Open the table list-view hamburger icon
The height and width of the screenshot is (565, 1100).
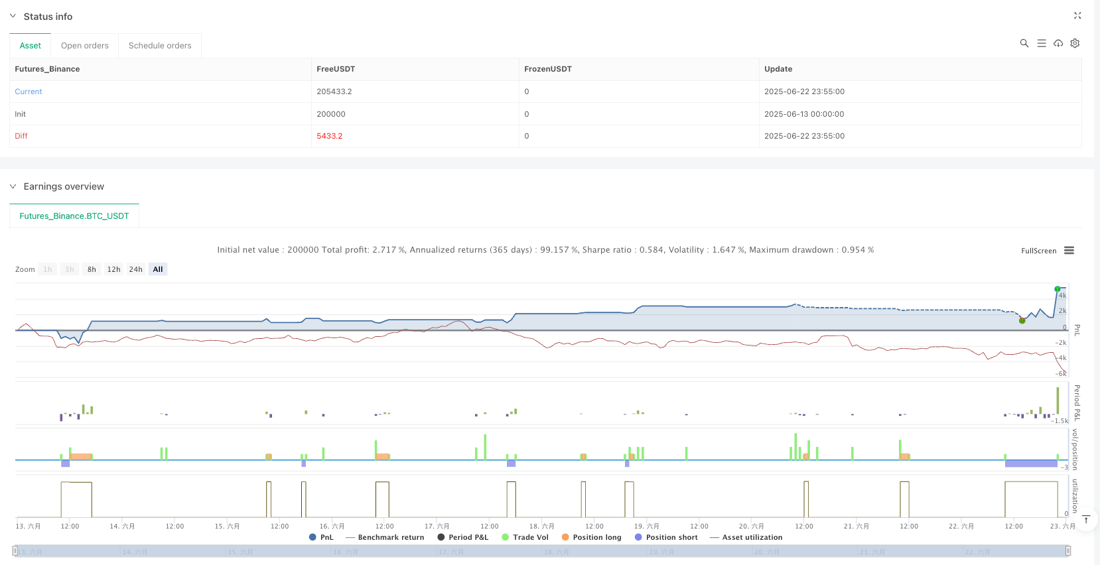point(1041,43)
